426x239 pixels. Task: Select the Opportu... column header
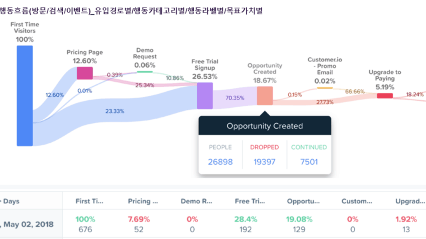coord(303,201)
